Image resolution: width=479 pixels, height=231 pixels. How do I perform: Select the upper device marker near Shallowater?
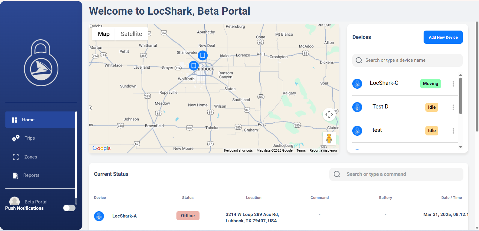(203, 55)
